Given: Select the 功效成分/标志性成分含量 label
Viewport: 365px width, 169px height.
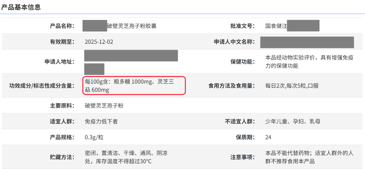Looking at the screenshot, I should click(x=42, y=86).
